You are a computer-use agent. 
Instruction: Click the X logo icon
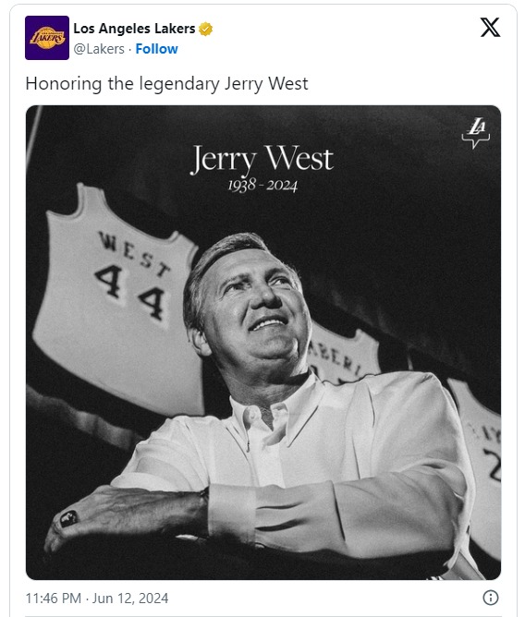coord(490,28)
